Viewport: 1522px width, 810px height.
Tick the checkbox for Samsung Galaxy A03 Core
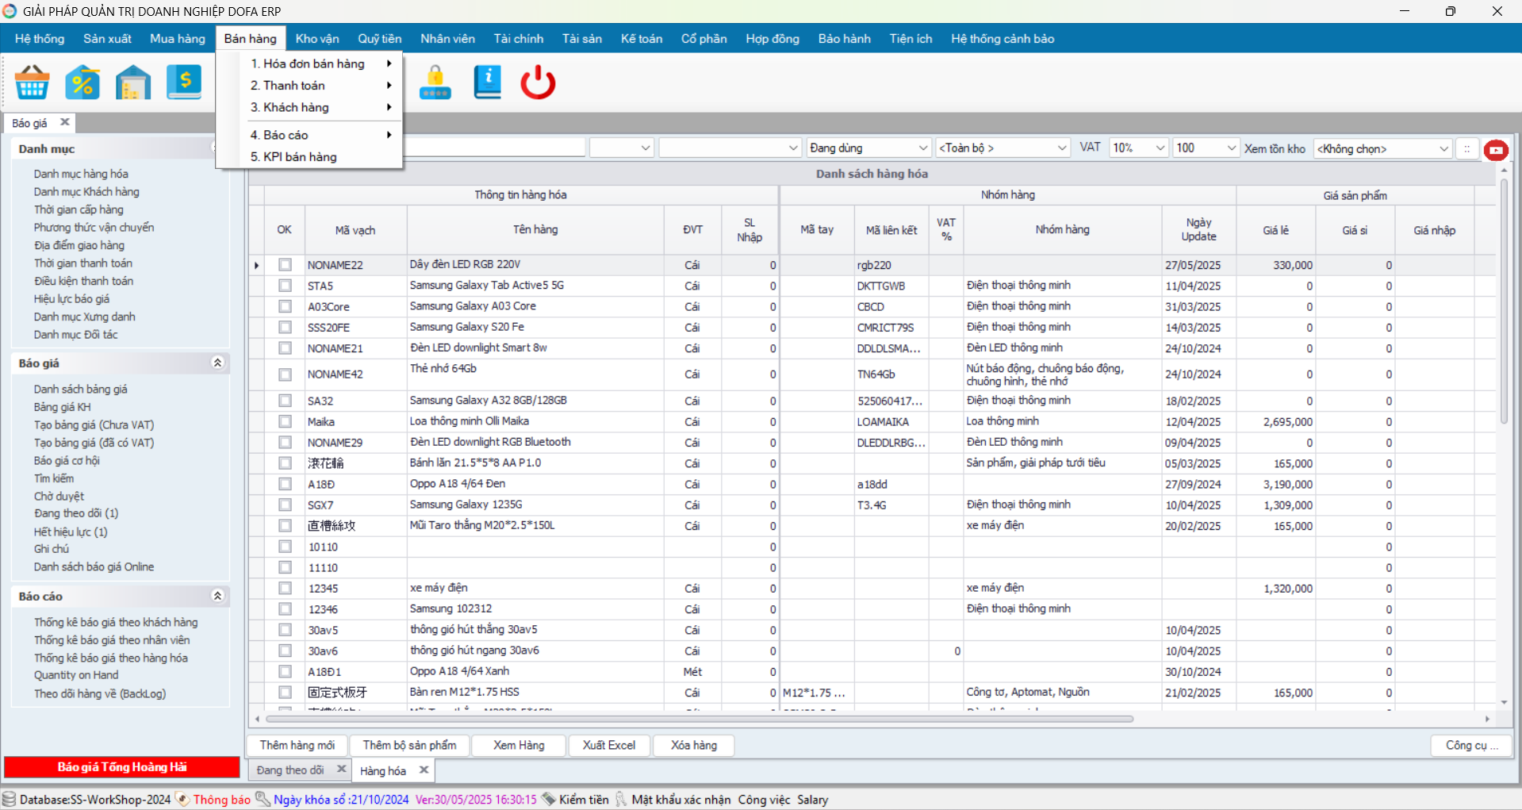[285, 306]
